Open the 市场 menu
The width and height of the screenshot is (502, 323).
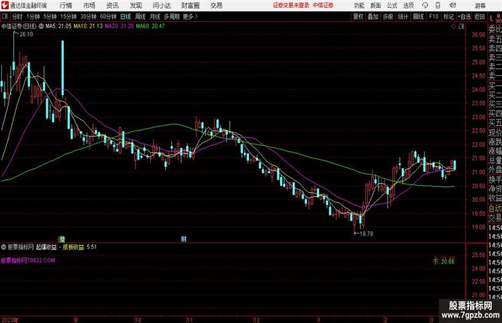click(x=90, y=5)
